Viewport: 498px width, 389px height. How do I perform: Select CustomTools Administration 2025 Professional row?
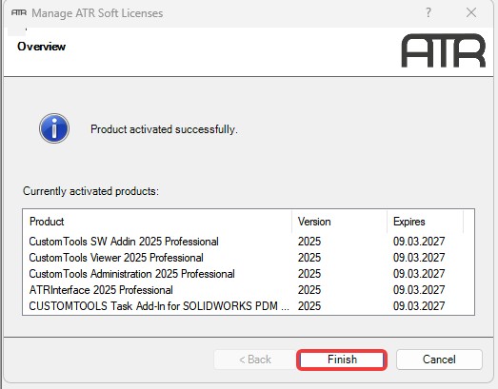[x=249, y=274]
